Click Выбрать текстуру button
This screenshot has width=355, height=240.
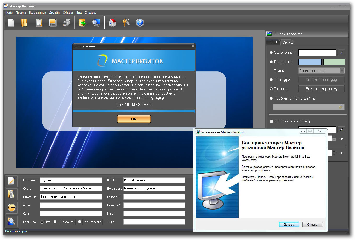(x=321, y=80)
